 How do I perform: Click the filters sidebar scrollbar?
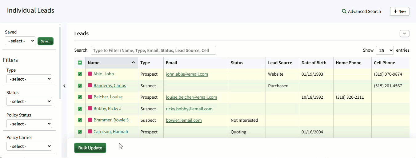point(60,63)
